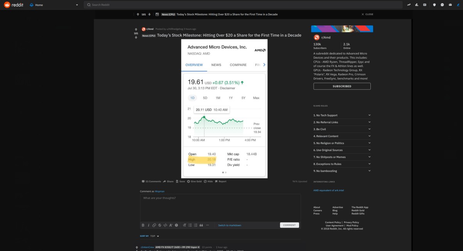Close the post overlay
This screenshot has width=463, height=251.
tap(367, 14)
